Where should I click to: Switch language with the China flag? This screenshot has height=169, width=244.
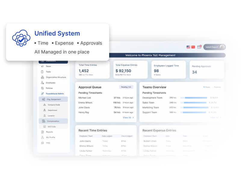click(193, 47)
